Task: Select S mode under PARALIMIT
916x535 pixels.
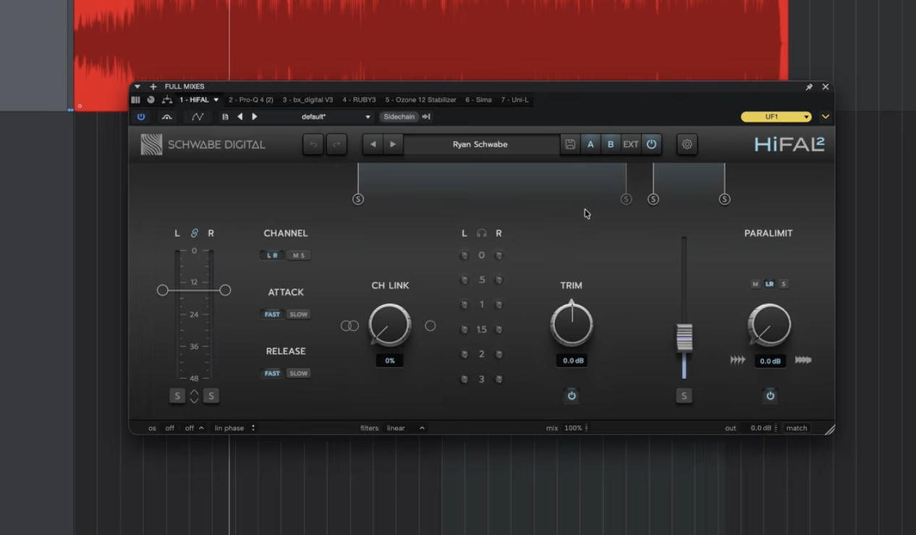Action: click(x=784, y=284)
